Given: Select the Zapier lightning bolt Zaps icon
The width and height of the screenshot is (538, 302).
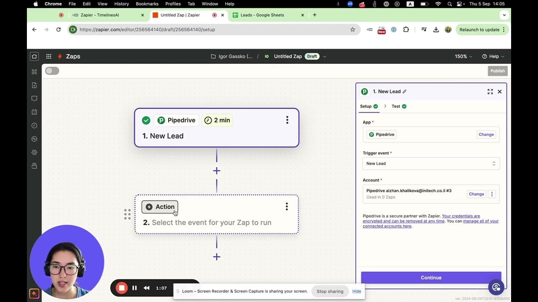Looking at the screenshot, I should 60,56.
